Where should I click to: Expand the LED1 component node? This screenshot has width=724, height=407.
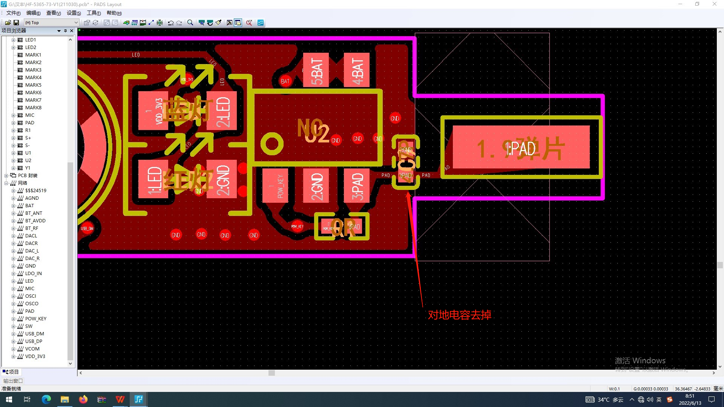[13, 40]
